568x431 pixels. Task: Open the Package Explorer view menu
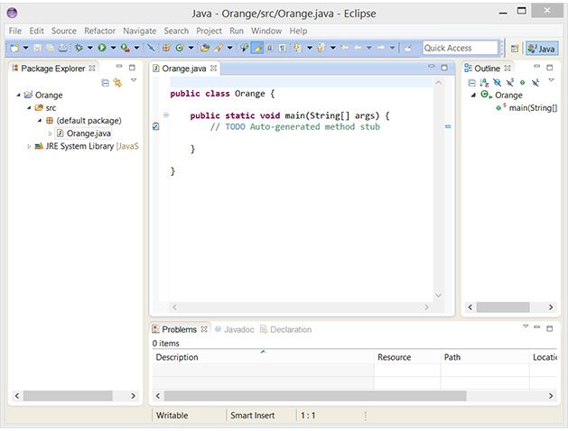tap(134, 80)
